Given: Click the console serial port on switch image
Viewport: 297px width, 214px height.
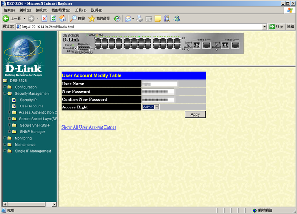Looking at the screenshot, I should point(84,48).
